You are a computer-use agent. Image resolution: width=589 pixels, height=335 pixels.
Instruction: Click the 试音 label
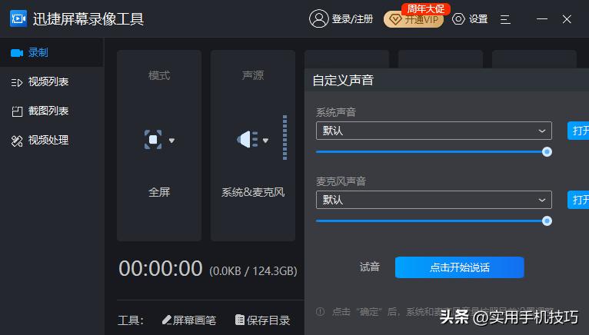[x=370, y=267]
